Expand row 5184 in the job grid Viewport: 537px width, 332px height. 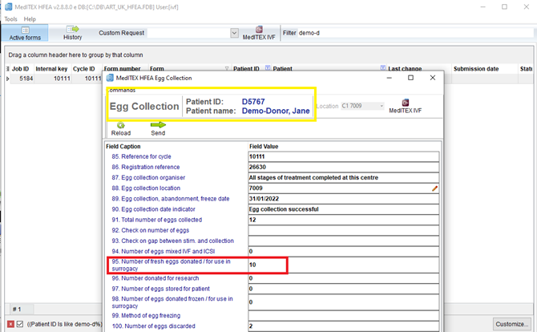click(7, 79)
